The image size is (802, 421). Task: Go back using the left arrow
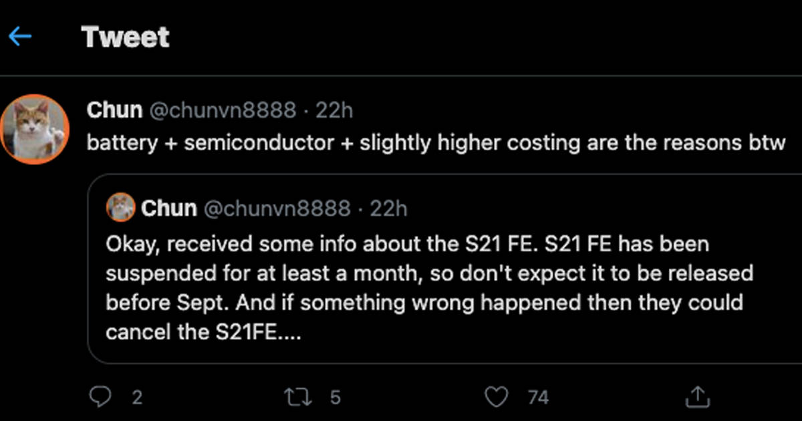pyautogui.click(x=20, y=37)
